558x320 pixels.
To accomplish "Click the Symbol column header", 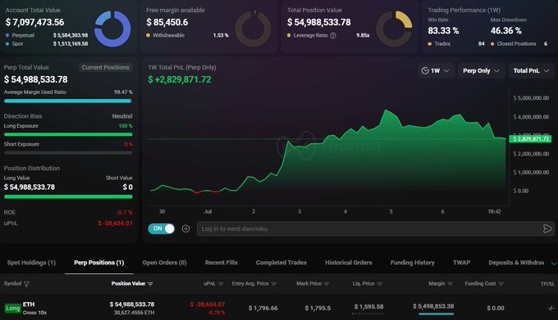I will [x=12, y=283].
